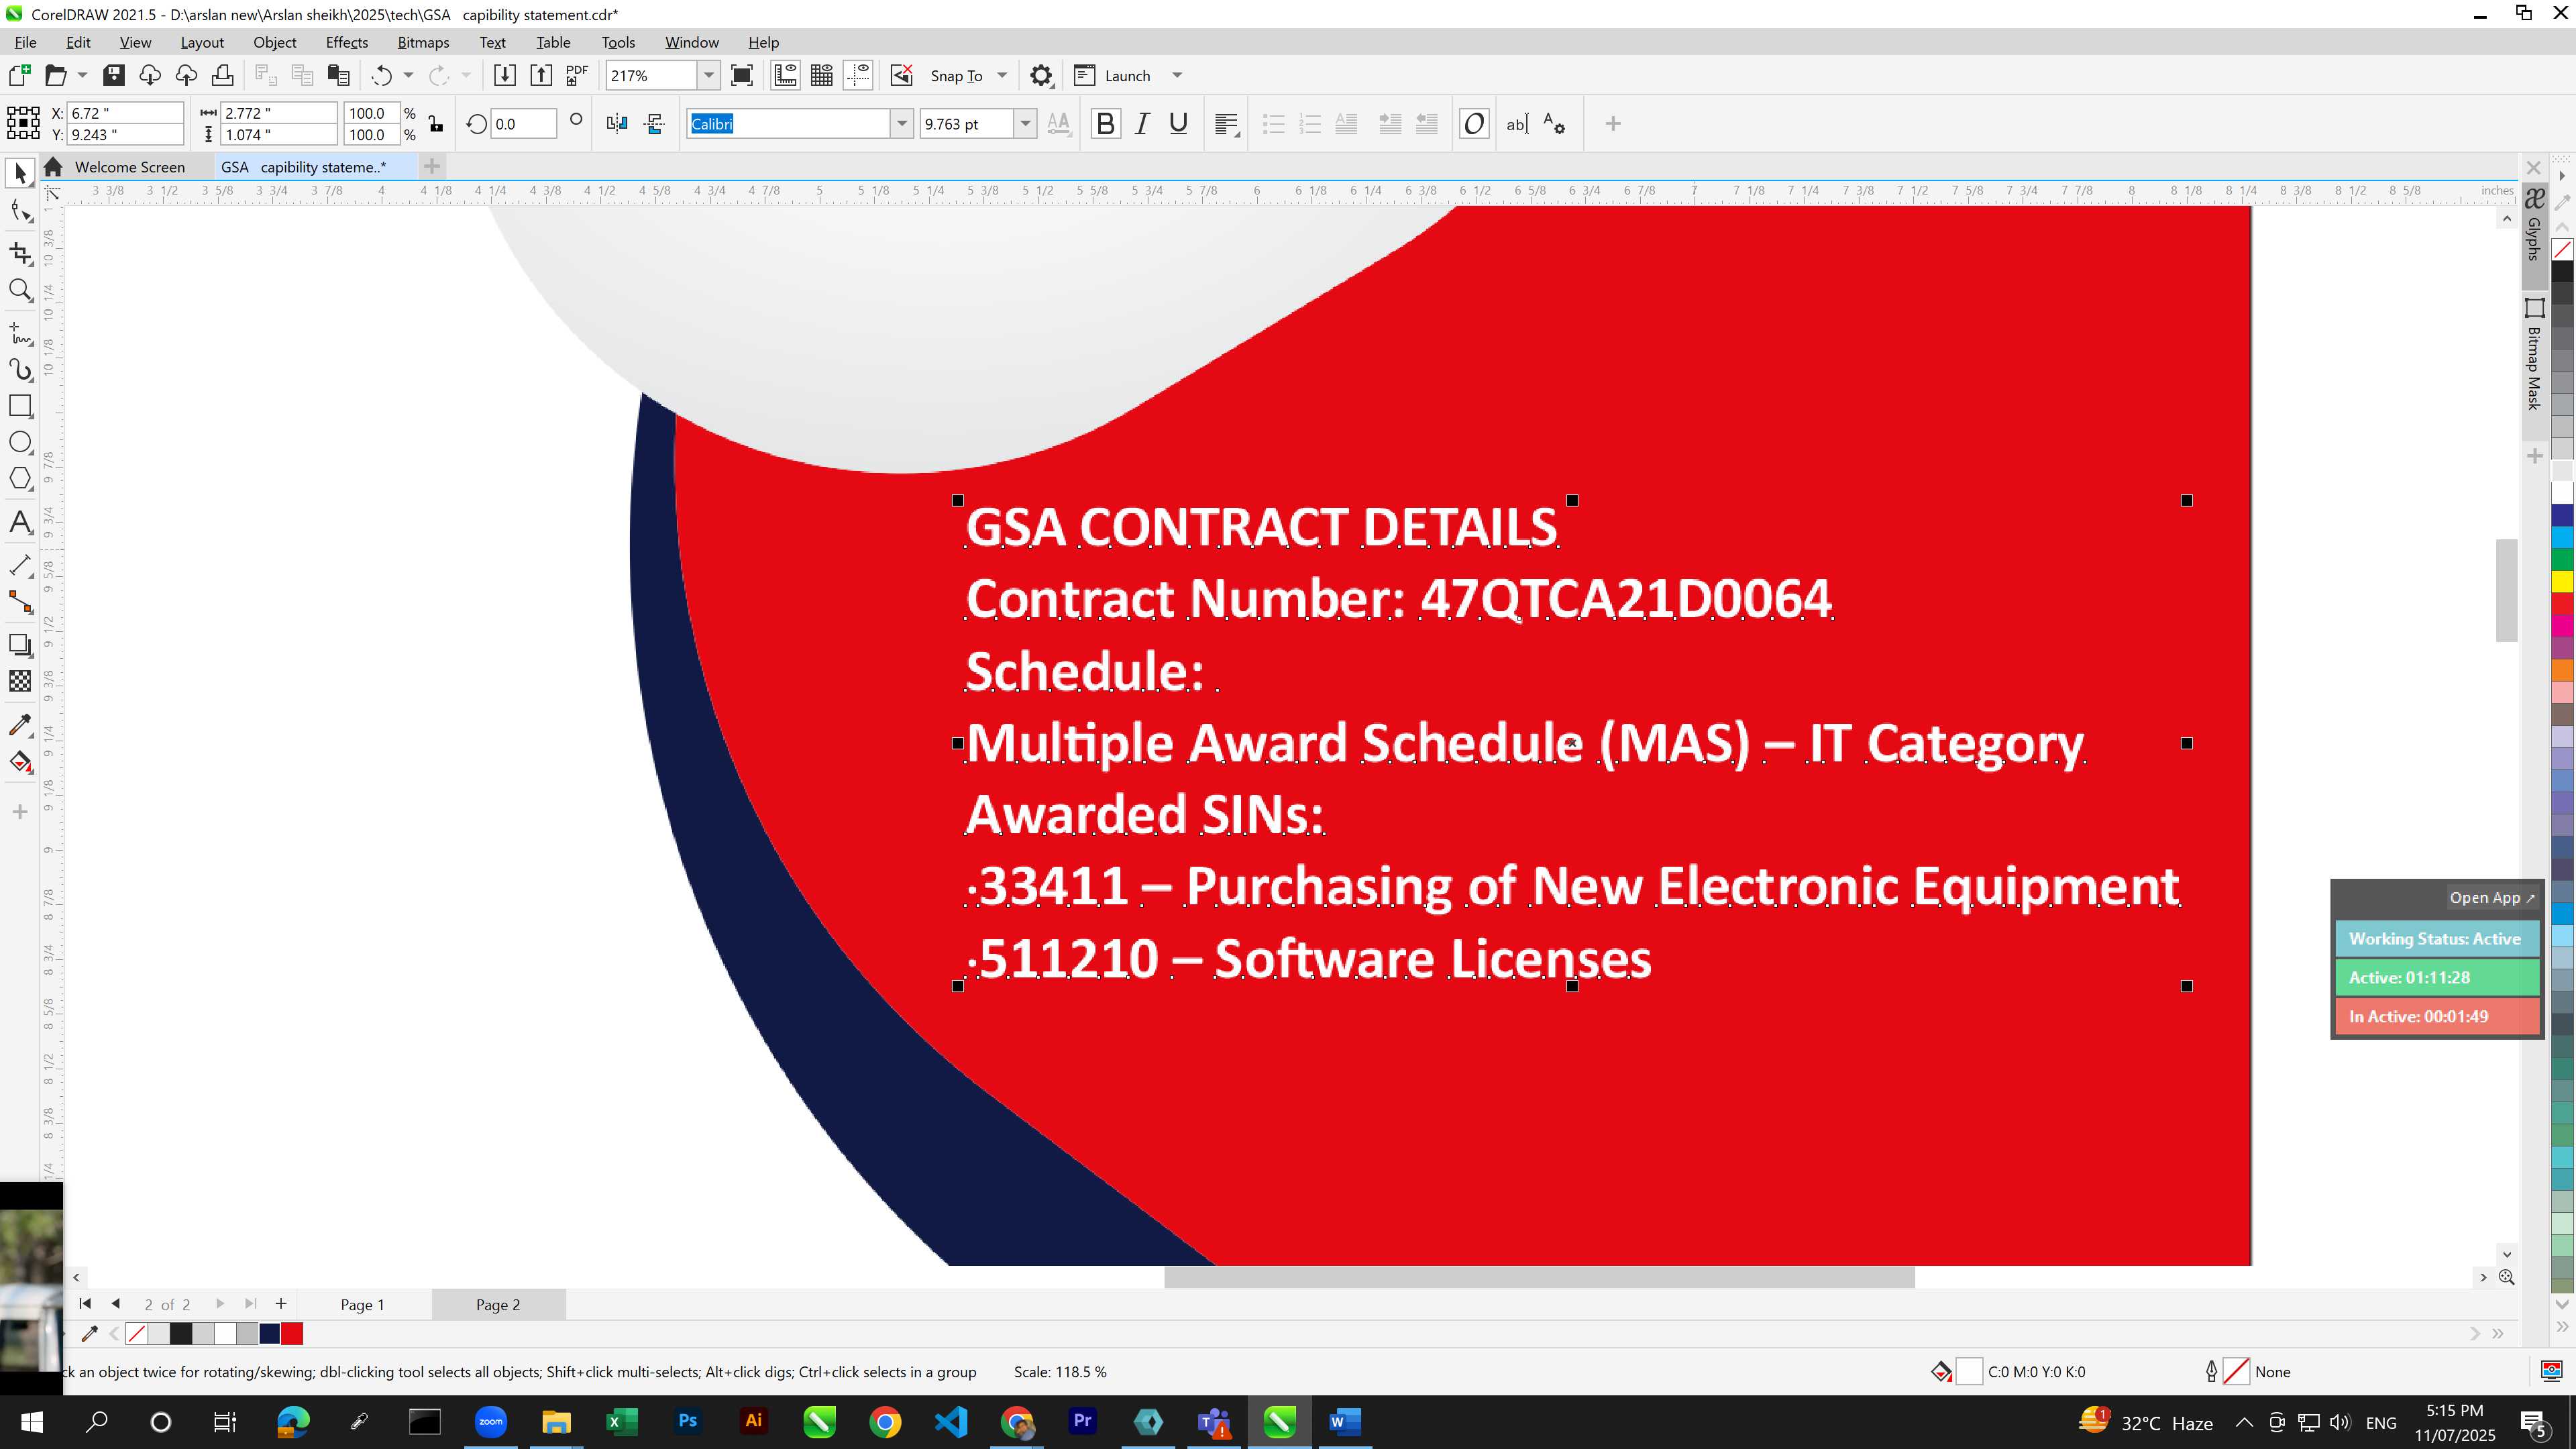Open the Text menu
The width and height of the screenshot is (2576, 1449).
(x=492, y=42)
